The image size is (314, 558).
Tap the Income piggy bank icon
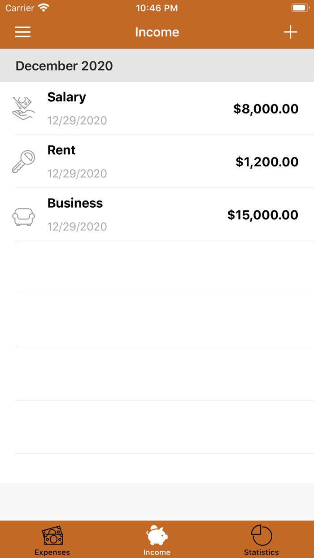pos(156,534)
